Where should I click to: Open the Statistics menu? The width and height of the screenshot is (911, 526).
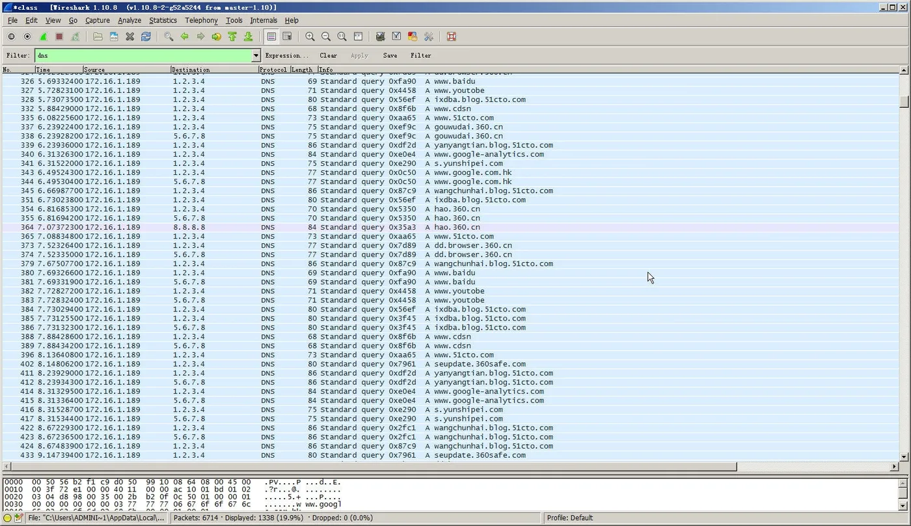163,20
